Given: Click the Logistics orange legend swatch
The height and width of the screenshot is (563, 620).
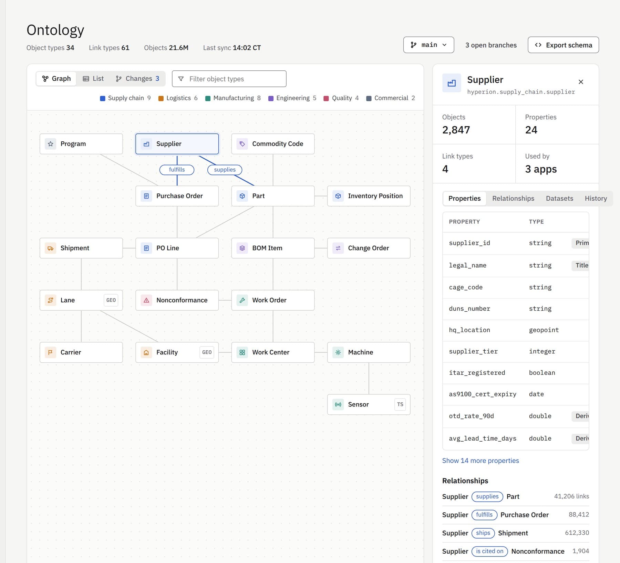Looking at the screenshot, I should pyautogui.click(x=161, y=99).
